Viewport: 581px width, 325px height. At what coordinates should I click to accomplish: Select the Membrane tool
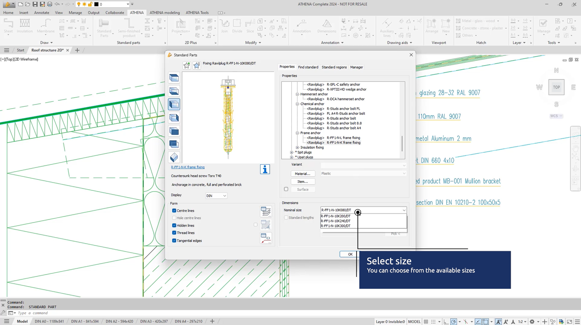coord(46,26)
